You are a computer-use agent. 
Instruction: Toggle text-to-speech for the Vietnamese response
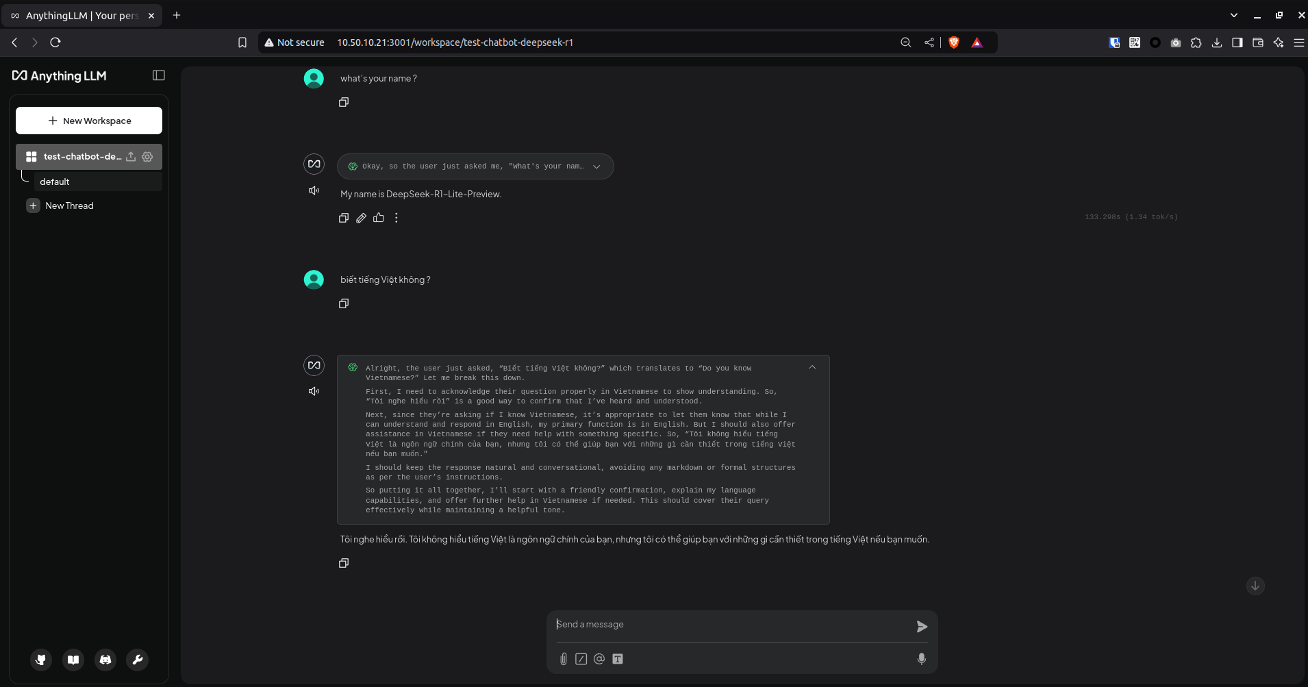pyautogui.click(x=314, y=391)
